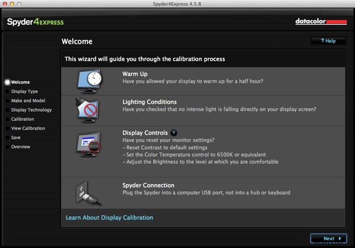Click the Warm Up heading
The height and width of the screenshot is (248, 355).
[x=135, y=74]
